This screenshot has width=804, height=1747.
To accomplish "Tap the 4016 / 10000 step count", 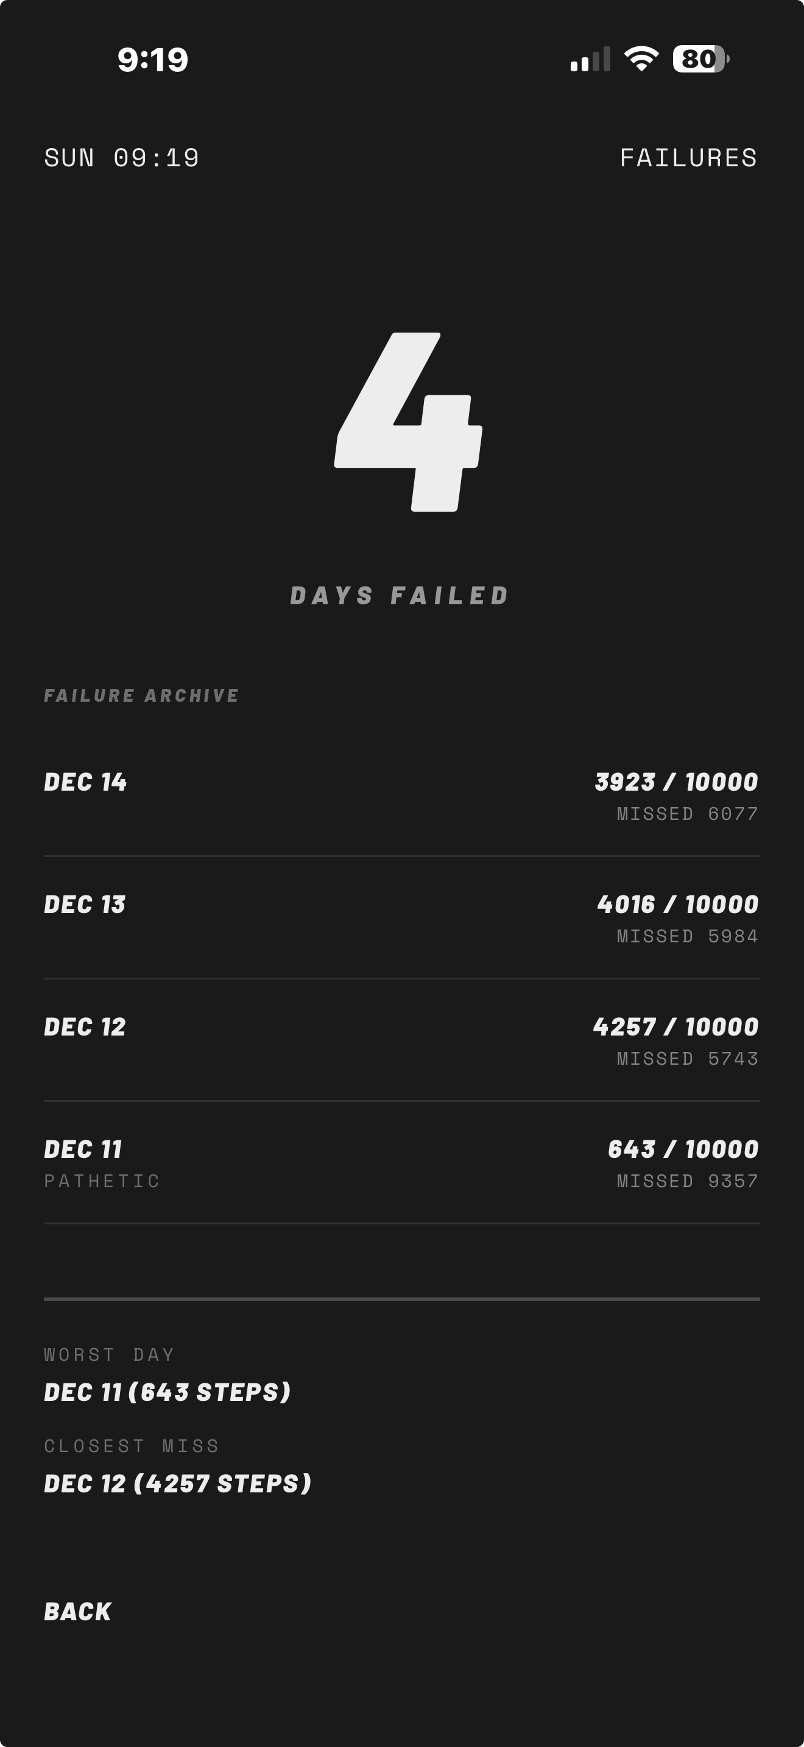I will (677, 905).
